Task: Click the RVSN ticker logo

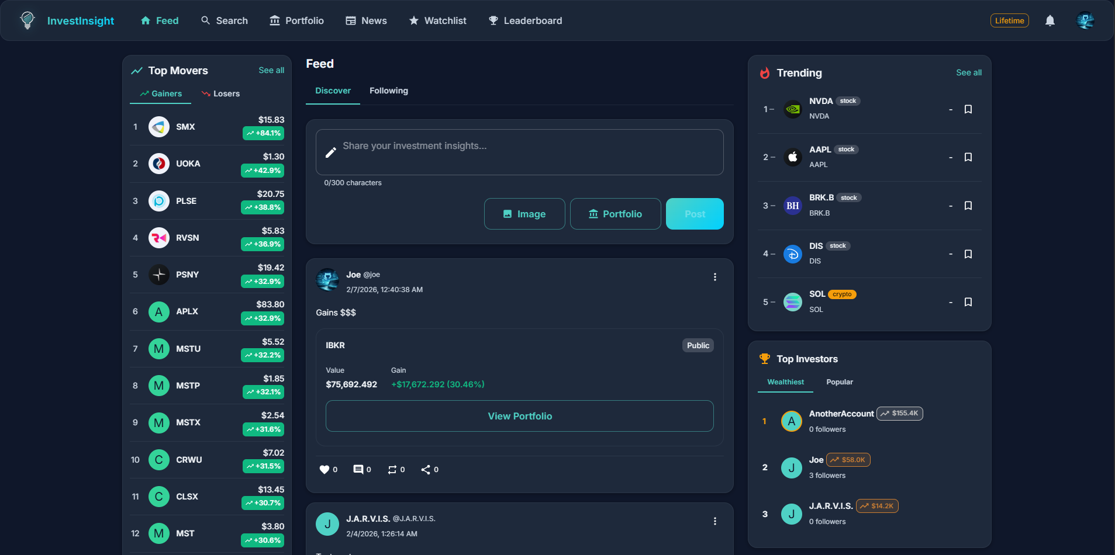Action: click(159, 238)
